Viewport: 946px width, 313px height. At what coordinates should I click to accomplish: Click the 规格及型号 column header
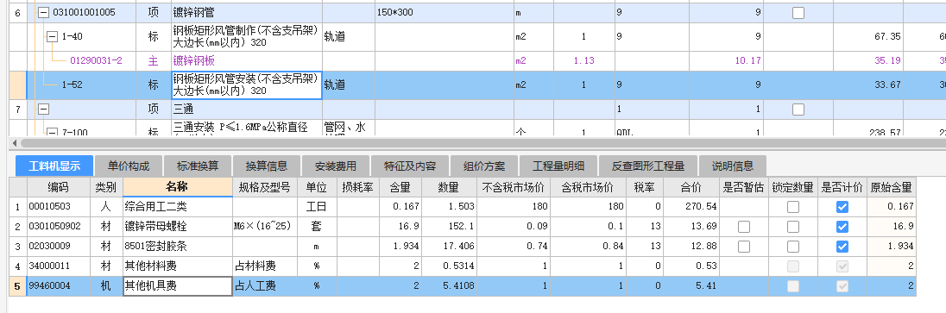(x=265, y=187)
